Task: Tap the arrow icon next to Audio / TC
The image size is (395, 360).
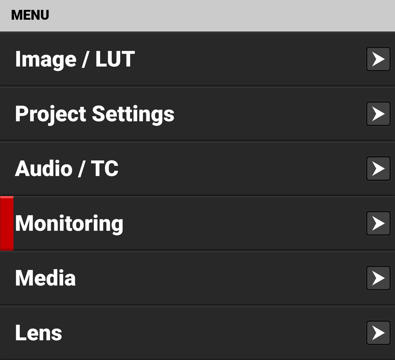Action: point(378,168)
